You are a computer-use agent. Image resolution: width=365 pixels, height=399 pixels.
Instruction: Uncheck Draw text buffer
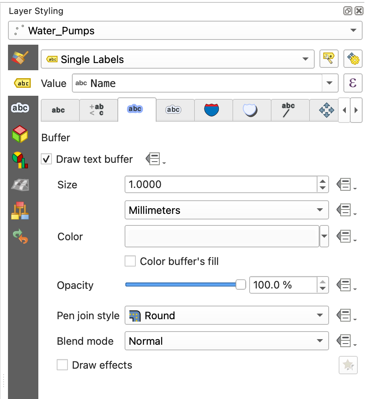pyautogui.click(x=47, y=159)
